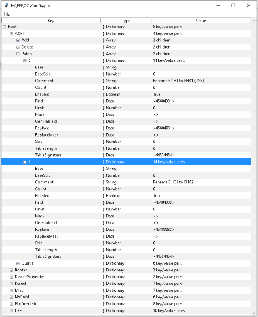Select value 'Rename EHC2 to EH02'
The image size is (258, 317).
pos(173,182)
